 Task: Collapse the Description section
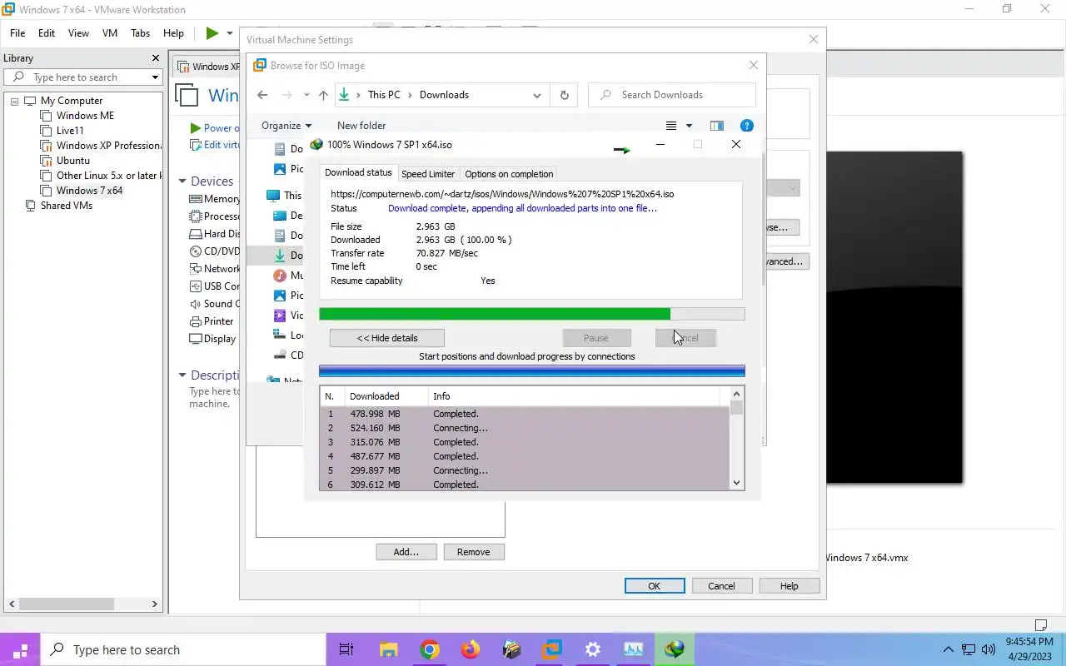click(x=182, y=375)
